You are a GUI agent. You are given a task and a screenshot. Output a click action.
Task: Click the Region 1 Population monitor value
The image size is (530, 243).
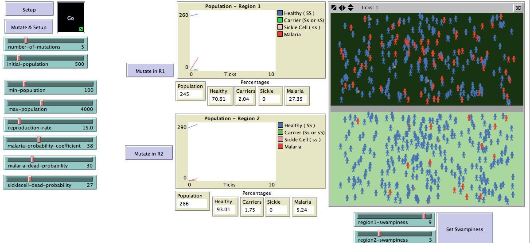[x=191, y=94]
